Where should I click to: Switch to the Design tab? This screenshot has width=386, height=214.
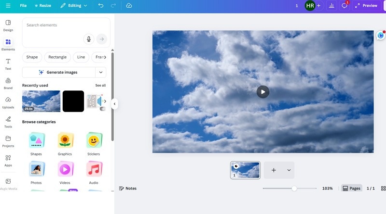[8, 26]
